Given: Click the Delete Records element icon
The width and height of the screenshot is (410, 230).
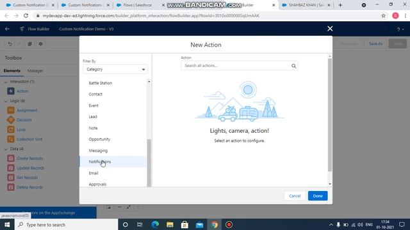Looking at the screenshot, I should (11, 187).
